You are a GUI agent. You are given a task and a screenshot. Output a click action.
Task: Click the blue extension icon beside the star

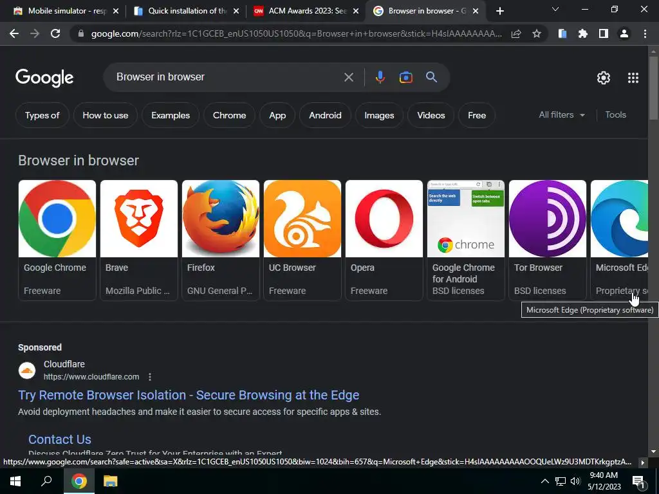point(562,33)
